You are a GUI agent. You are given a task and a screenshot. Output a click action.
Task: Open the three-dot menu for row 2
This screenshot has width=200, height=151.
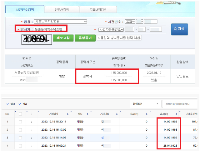pos(31,129)
